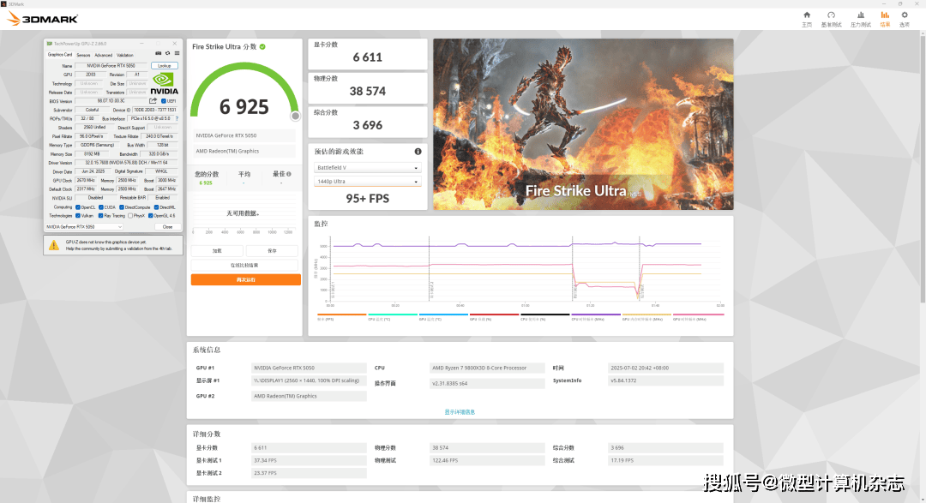Click AMD Ryzen 7 9800X3D CPU field
Screen dimensions: 926x503
click(x=487, y=368)
